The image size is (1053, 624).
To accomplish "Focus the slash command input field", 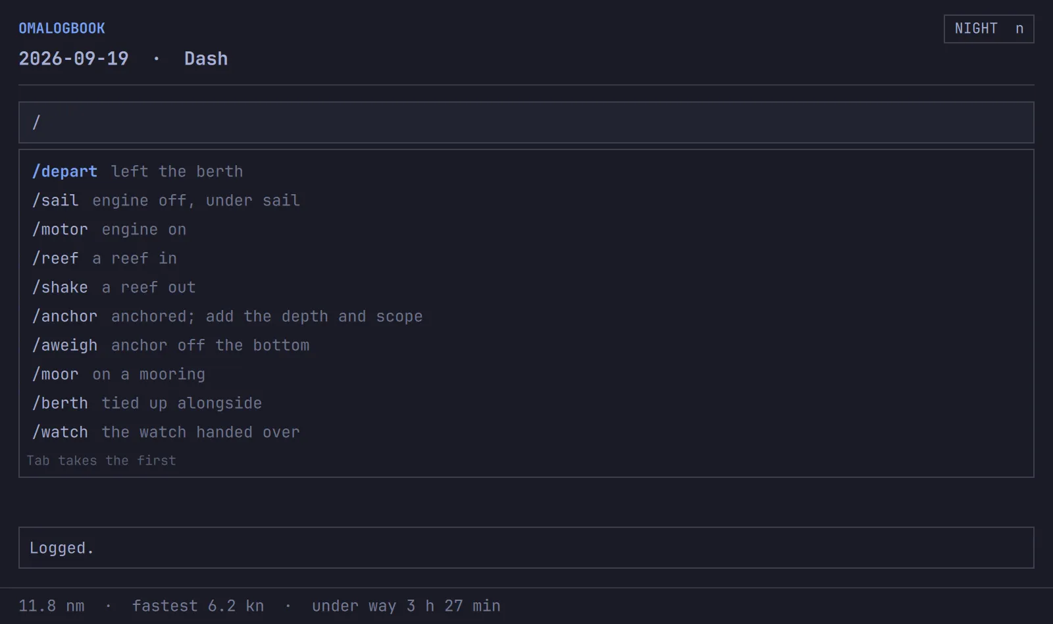I will 526,122.
